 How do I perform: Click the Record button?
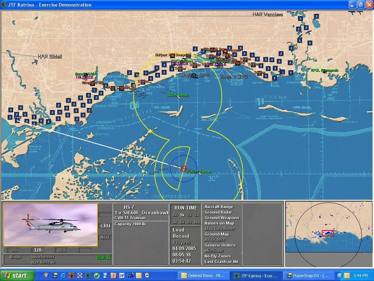point(181,236)
